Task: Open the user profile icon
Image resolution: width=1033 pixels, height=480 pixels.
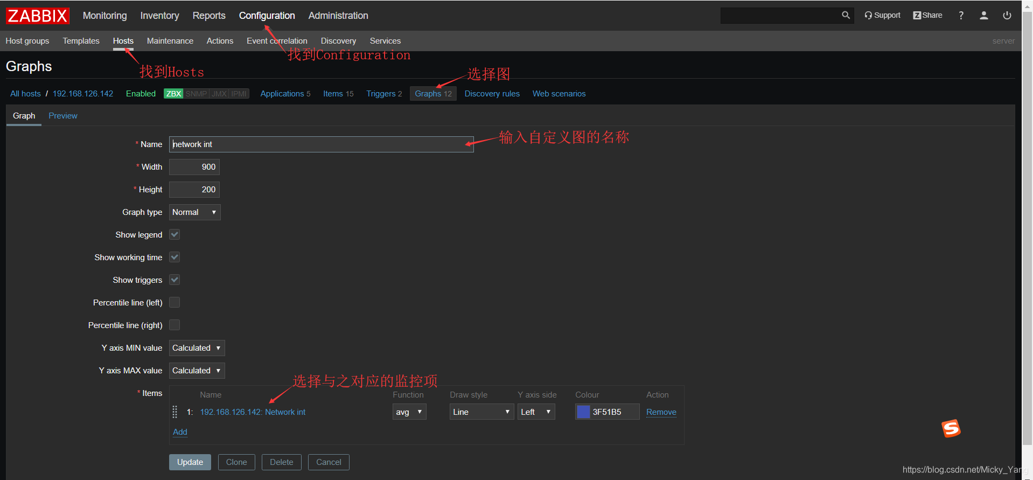Action: pos(983,15)
